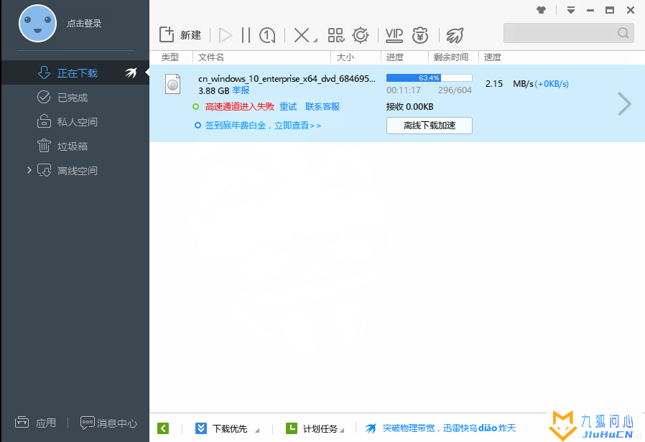This screenshot has width=645, height=442.
Task: Click the Kuainiao bird speed-up toolbar icon
Action: (455, 35)
